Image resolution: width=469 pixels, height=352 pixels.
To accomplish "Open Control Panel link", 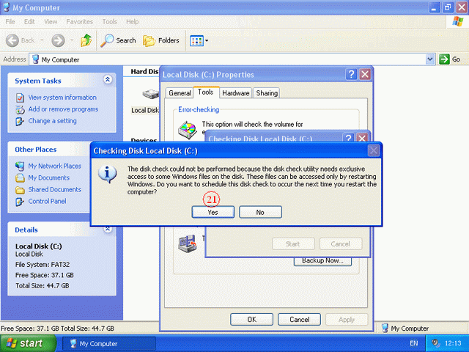I will 47,201.
